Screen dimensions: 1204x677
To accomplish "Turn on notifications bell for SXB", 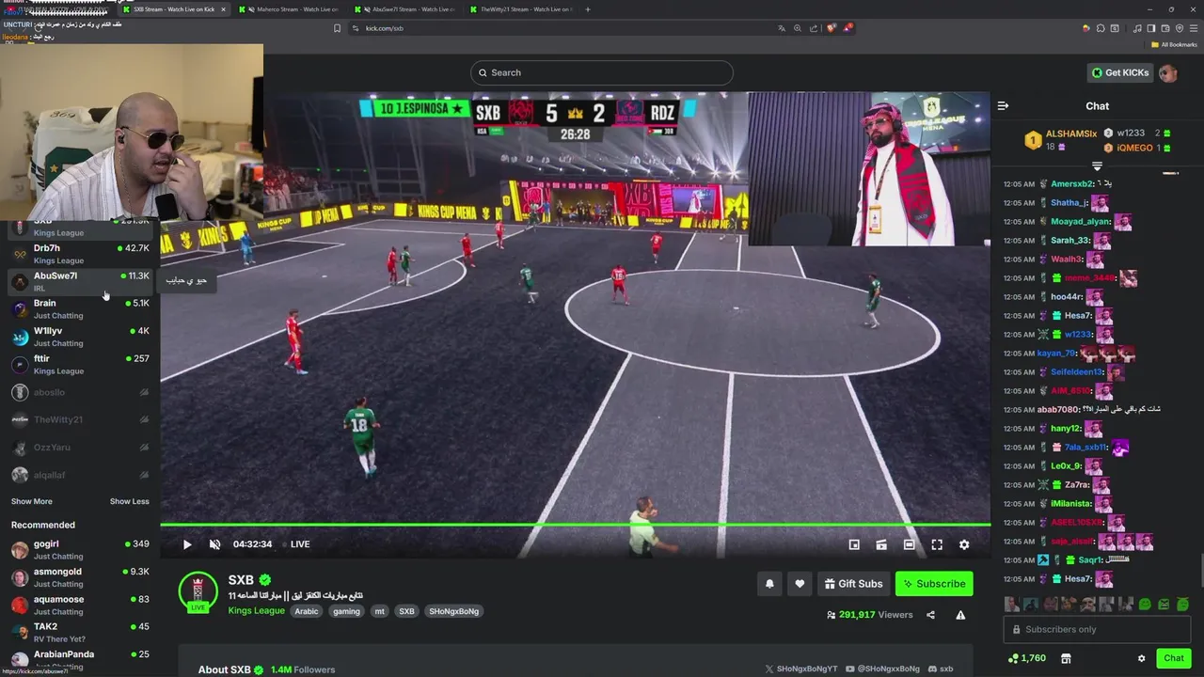I will point(769,584).
